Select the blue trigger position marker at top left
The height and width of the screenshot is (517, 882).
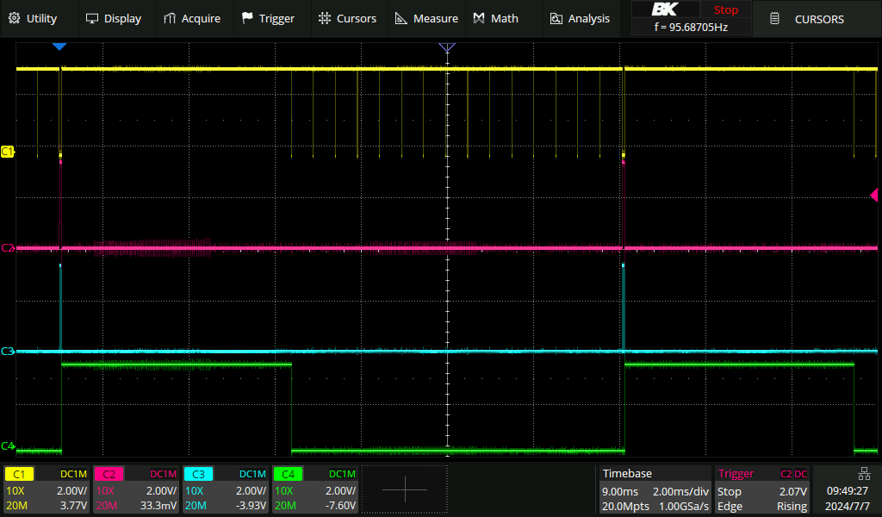(x=59, y=47)
